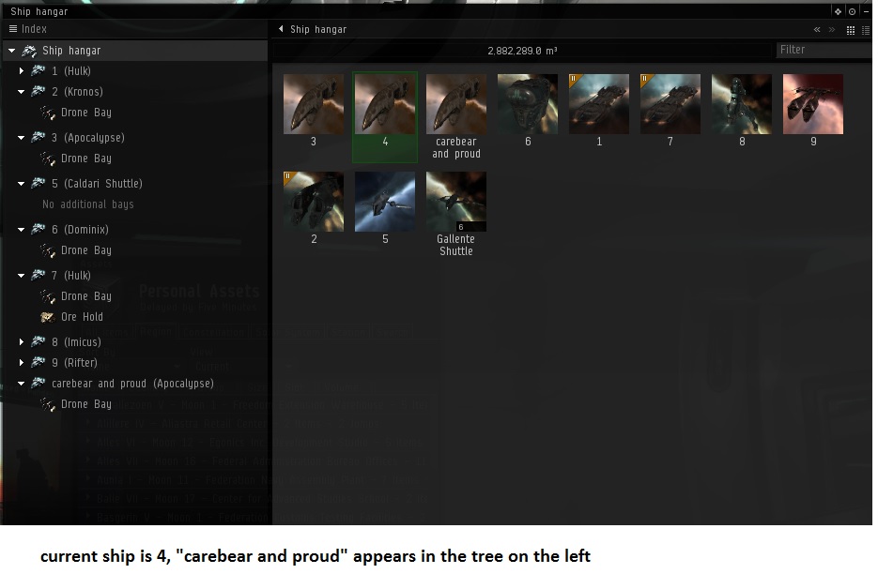Click the circle target icon in title bar
Viewport: 878px width, 574px height.
pyautogui.click(x=853, y=11)
